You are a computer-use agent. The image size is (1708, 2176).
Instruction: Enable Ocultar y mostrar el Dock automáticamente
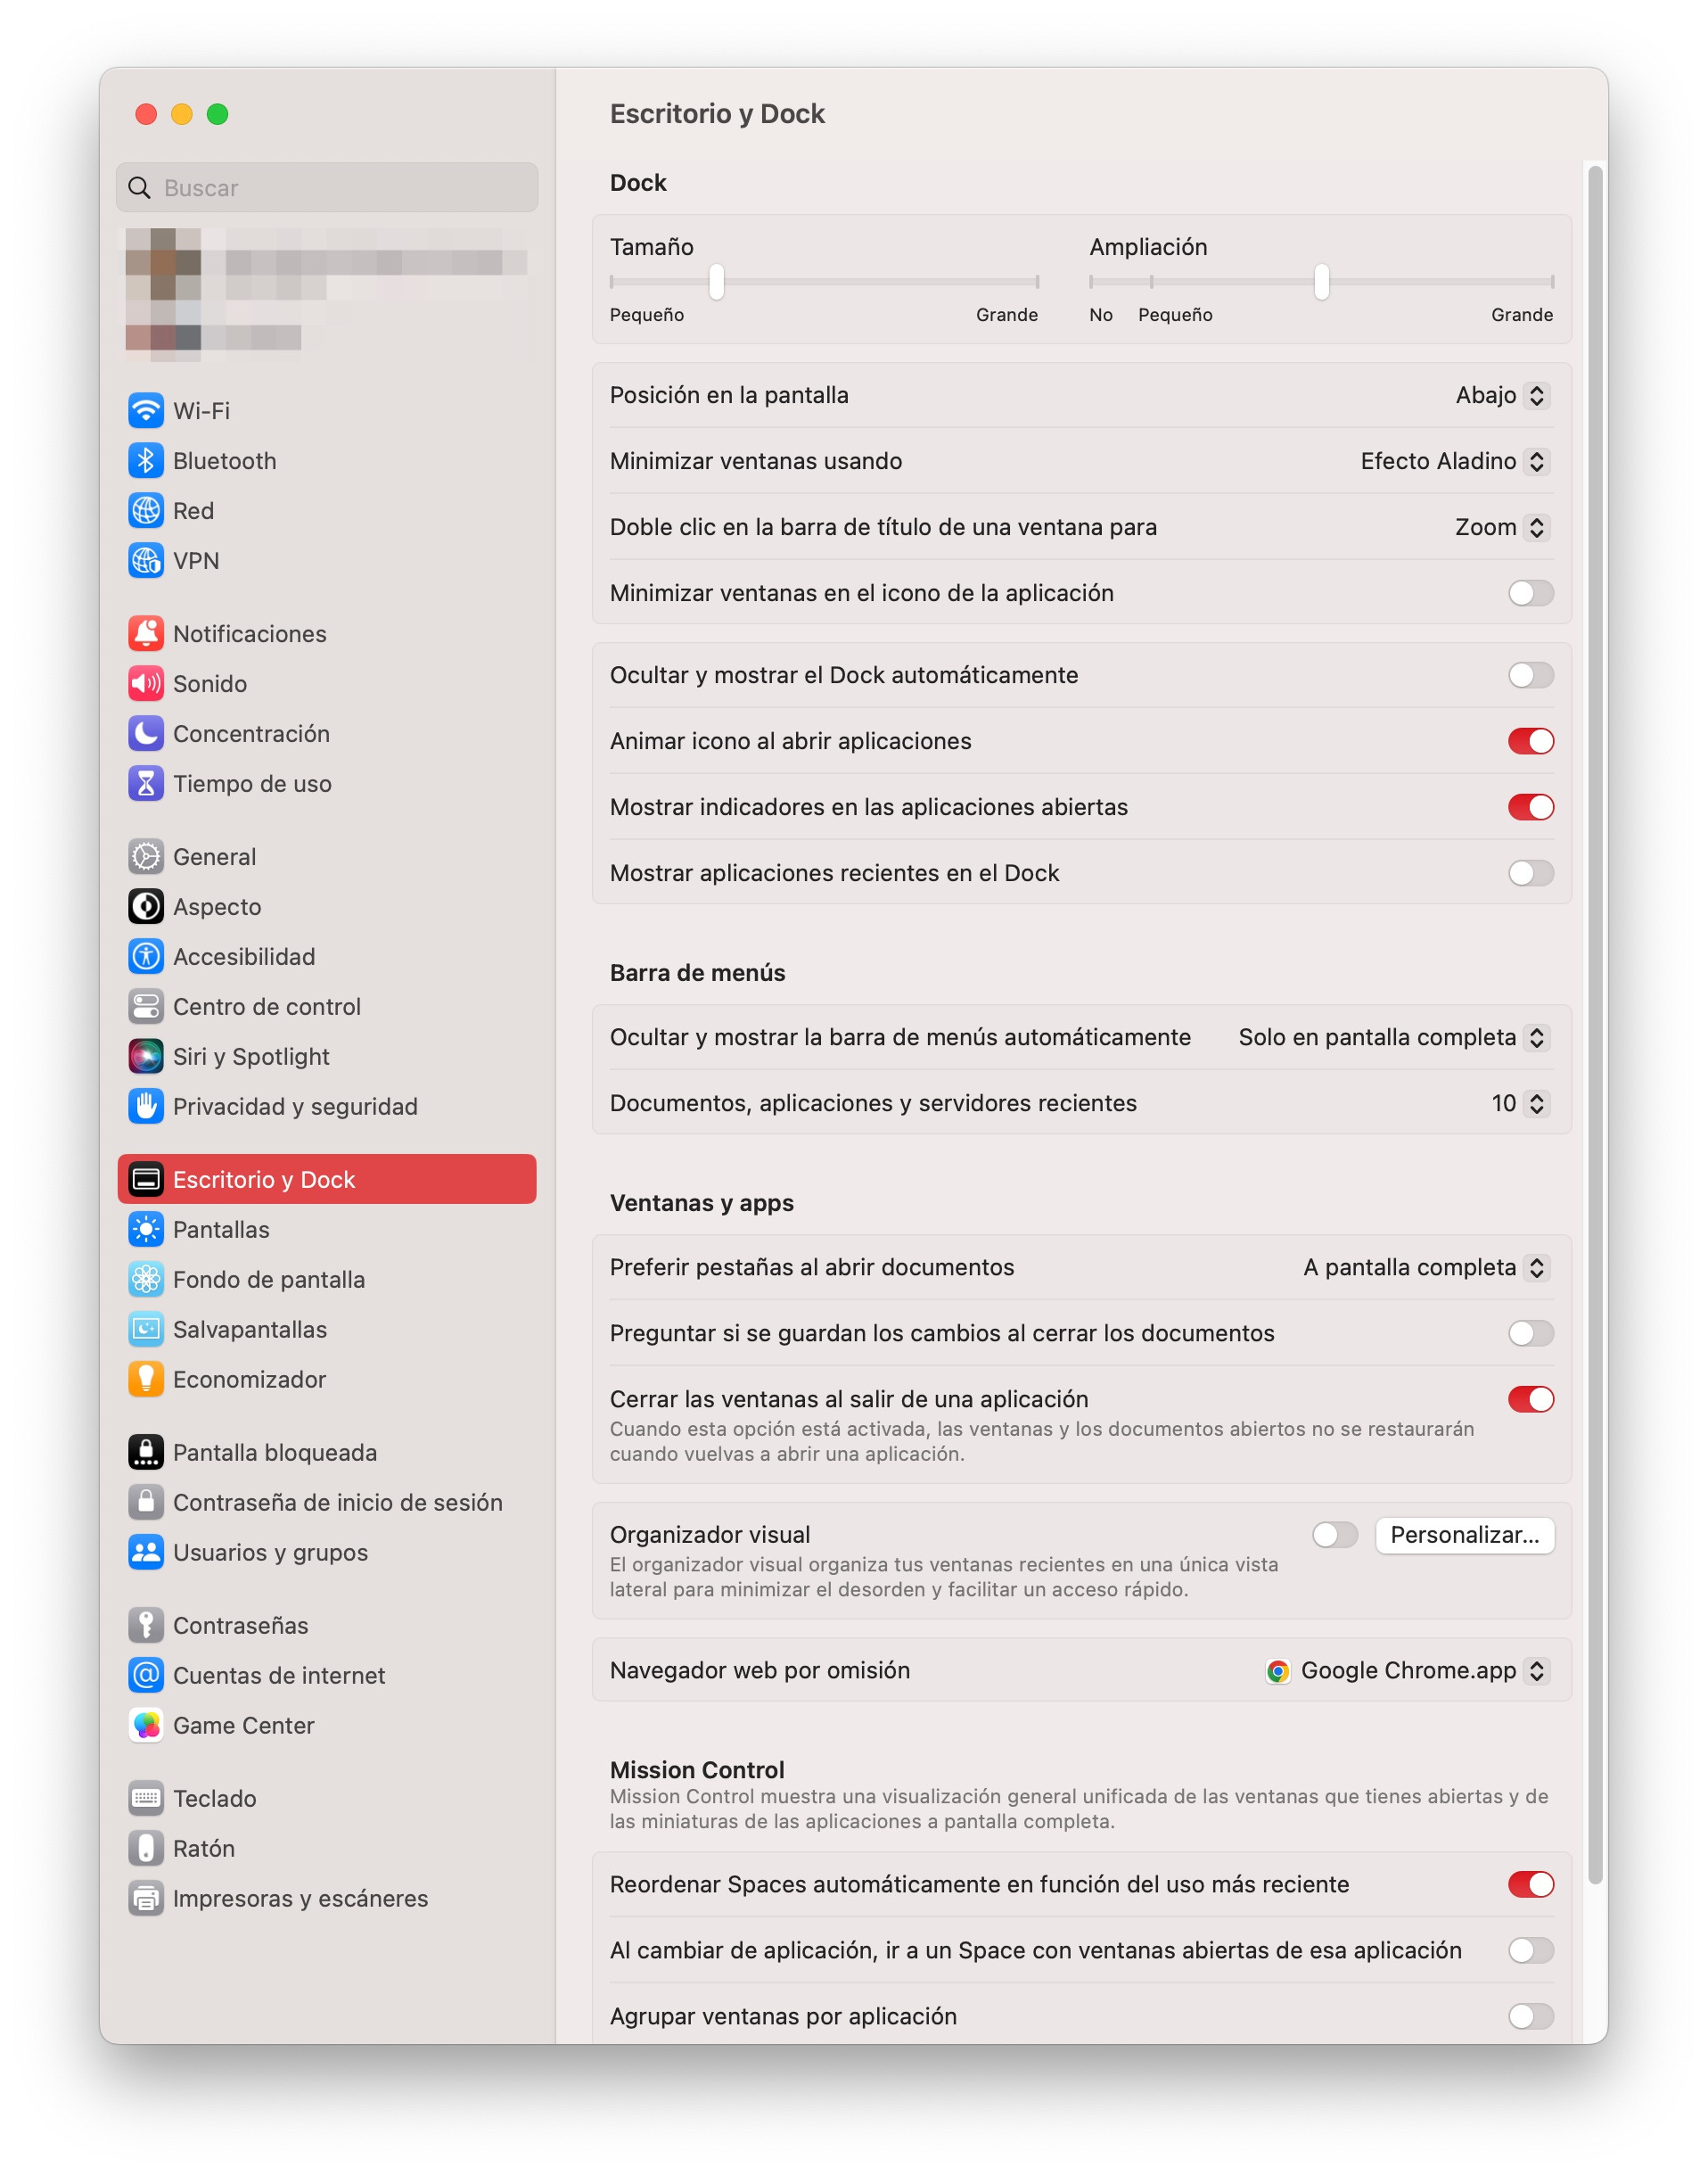[1529, 674]
